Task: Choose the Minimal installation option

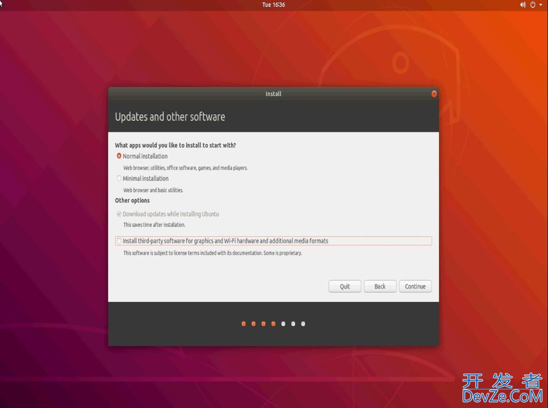Action: click(119, 178)
